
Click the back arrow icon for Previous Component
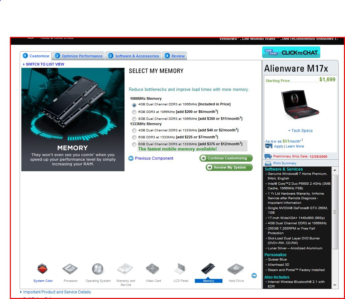pyautogui.click(x=131, y=158)
